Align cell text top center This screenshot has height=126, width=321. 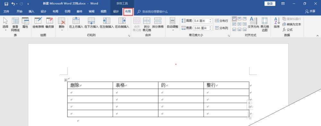[239, 19]
